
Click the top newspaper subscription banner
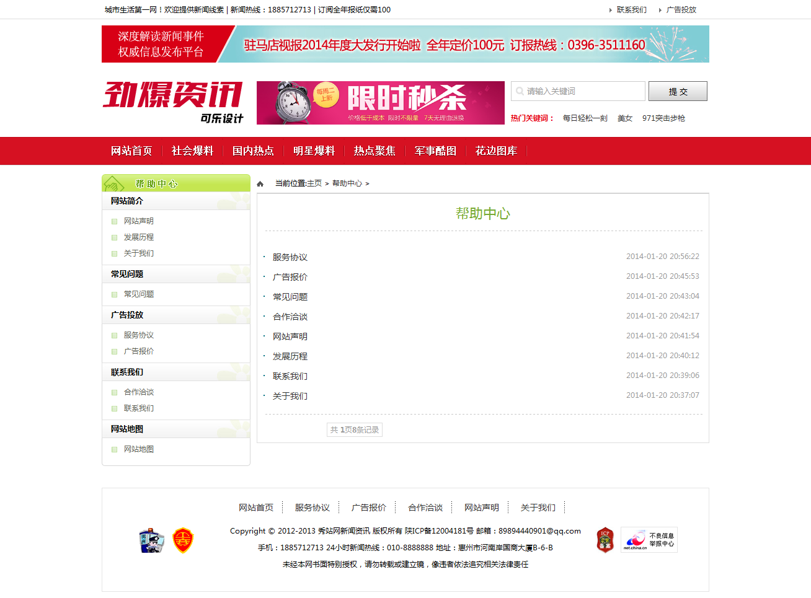click(x=405, y=44)
